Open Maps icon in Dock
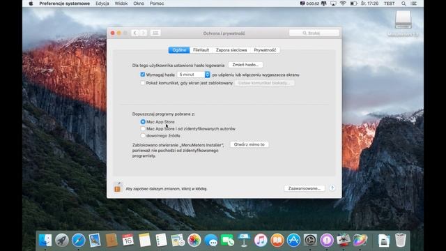Screen dimensions: 446x251 tap(178, 240)
